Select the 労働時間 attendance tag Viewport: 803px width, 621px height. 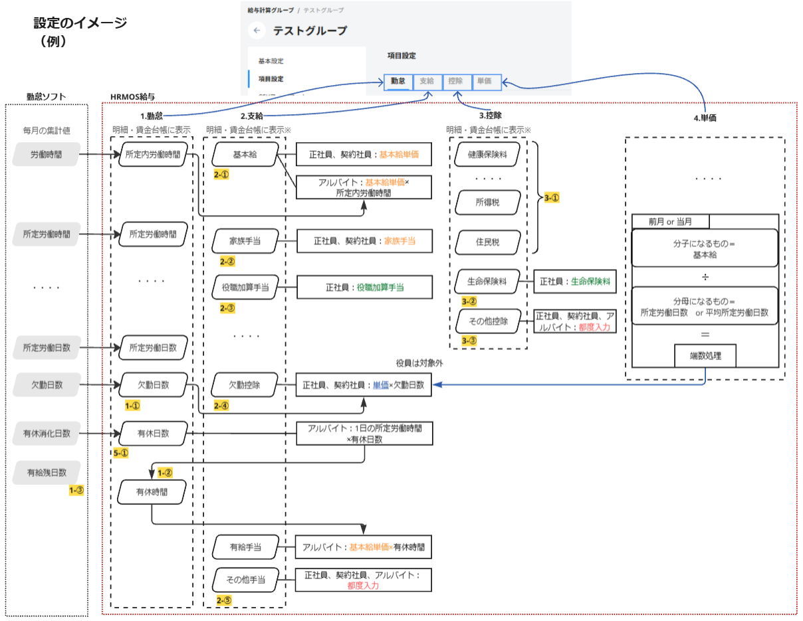click(46, 155)
